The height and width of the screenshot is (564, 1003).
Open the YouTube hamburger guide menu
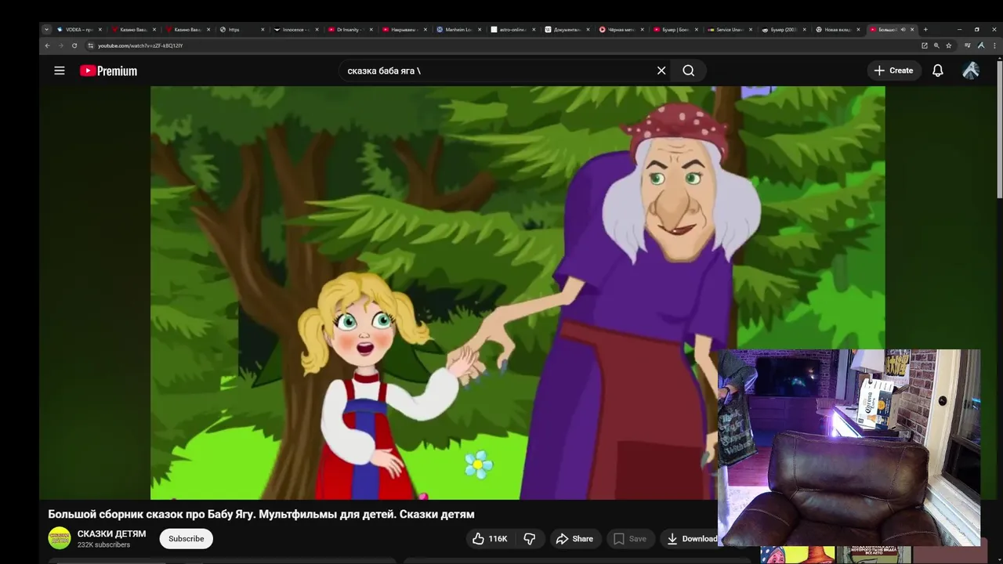pyautogui.click(x=60, y=70)
